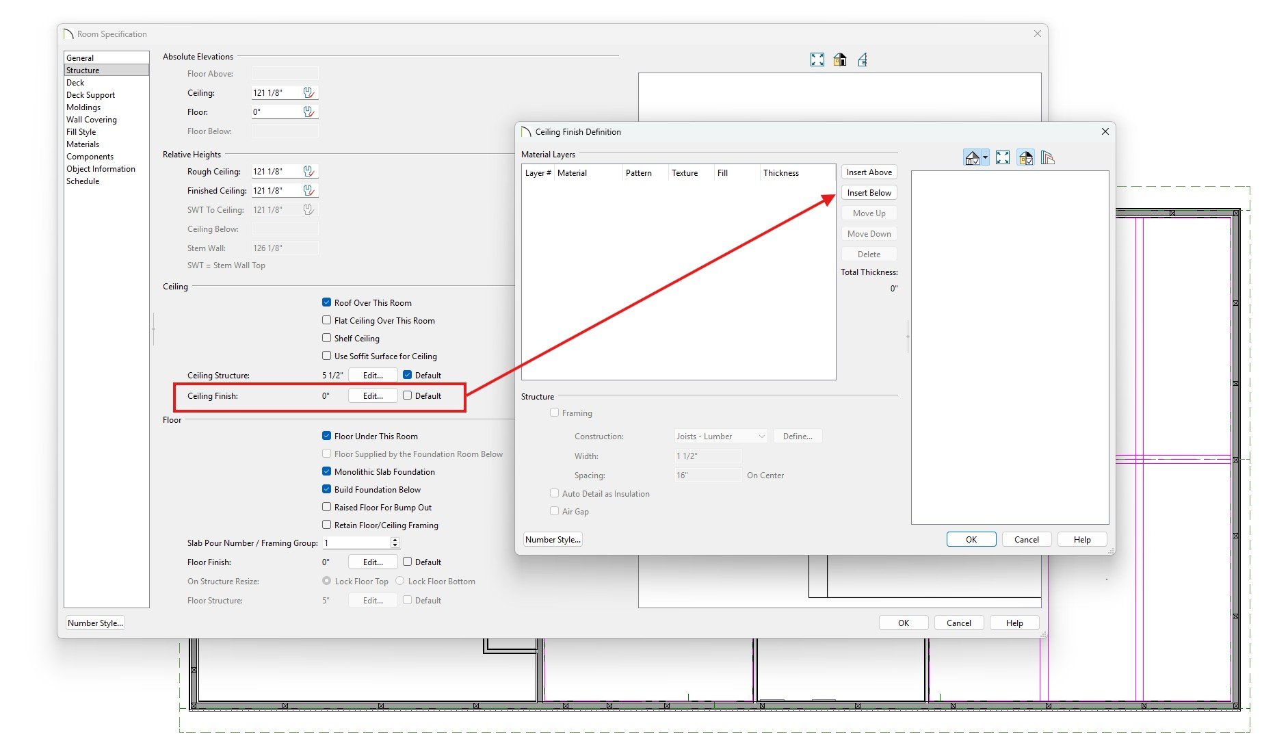
Task: Check the Ceiling Finish Default checkbox
Action: pyautogui.click(x=408, y=395)
